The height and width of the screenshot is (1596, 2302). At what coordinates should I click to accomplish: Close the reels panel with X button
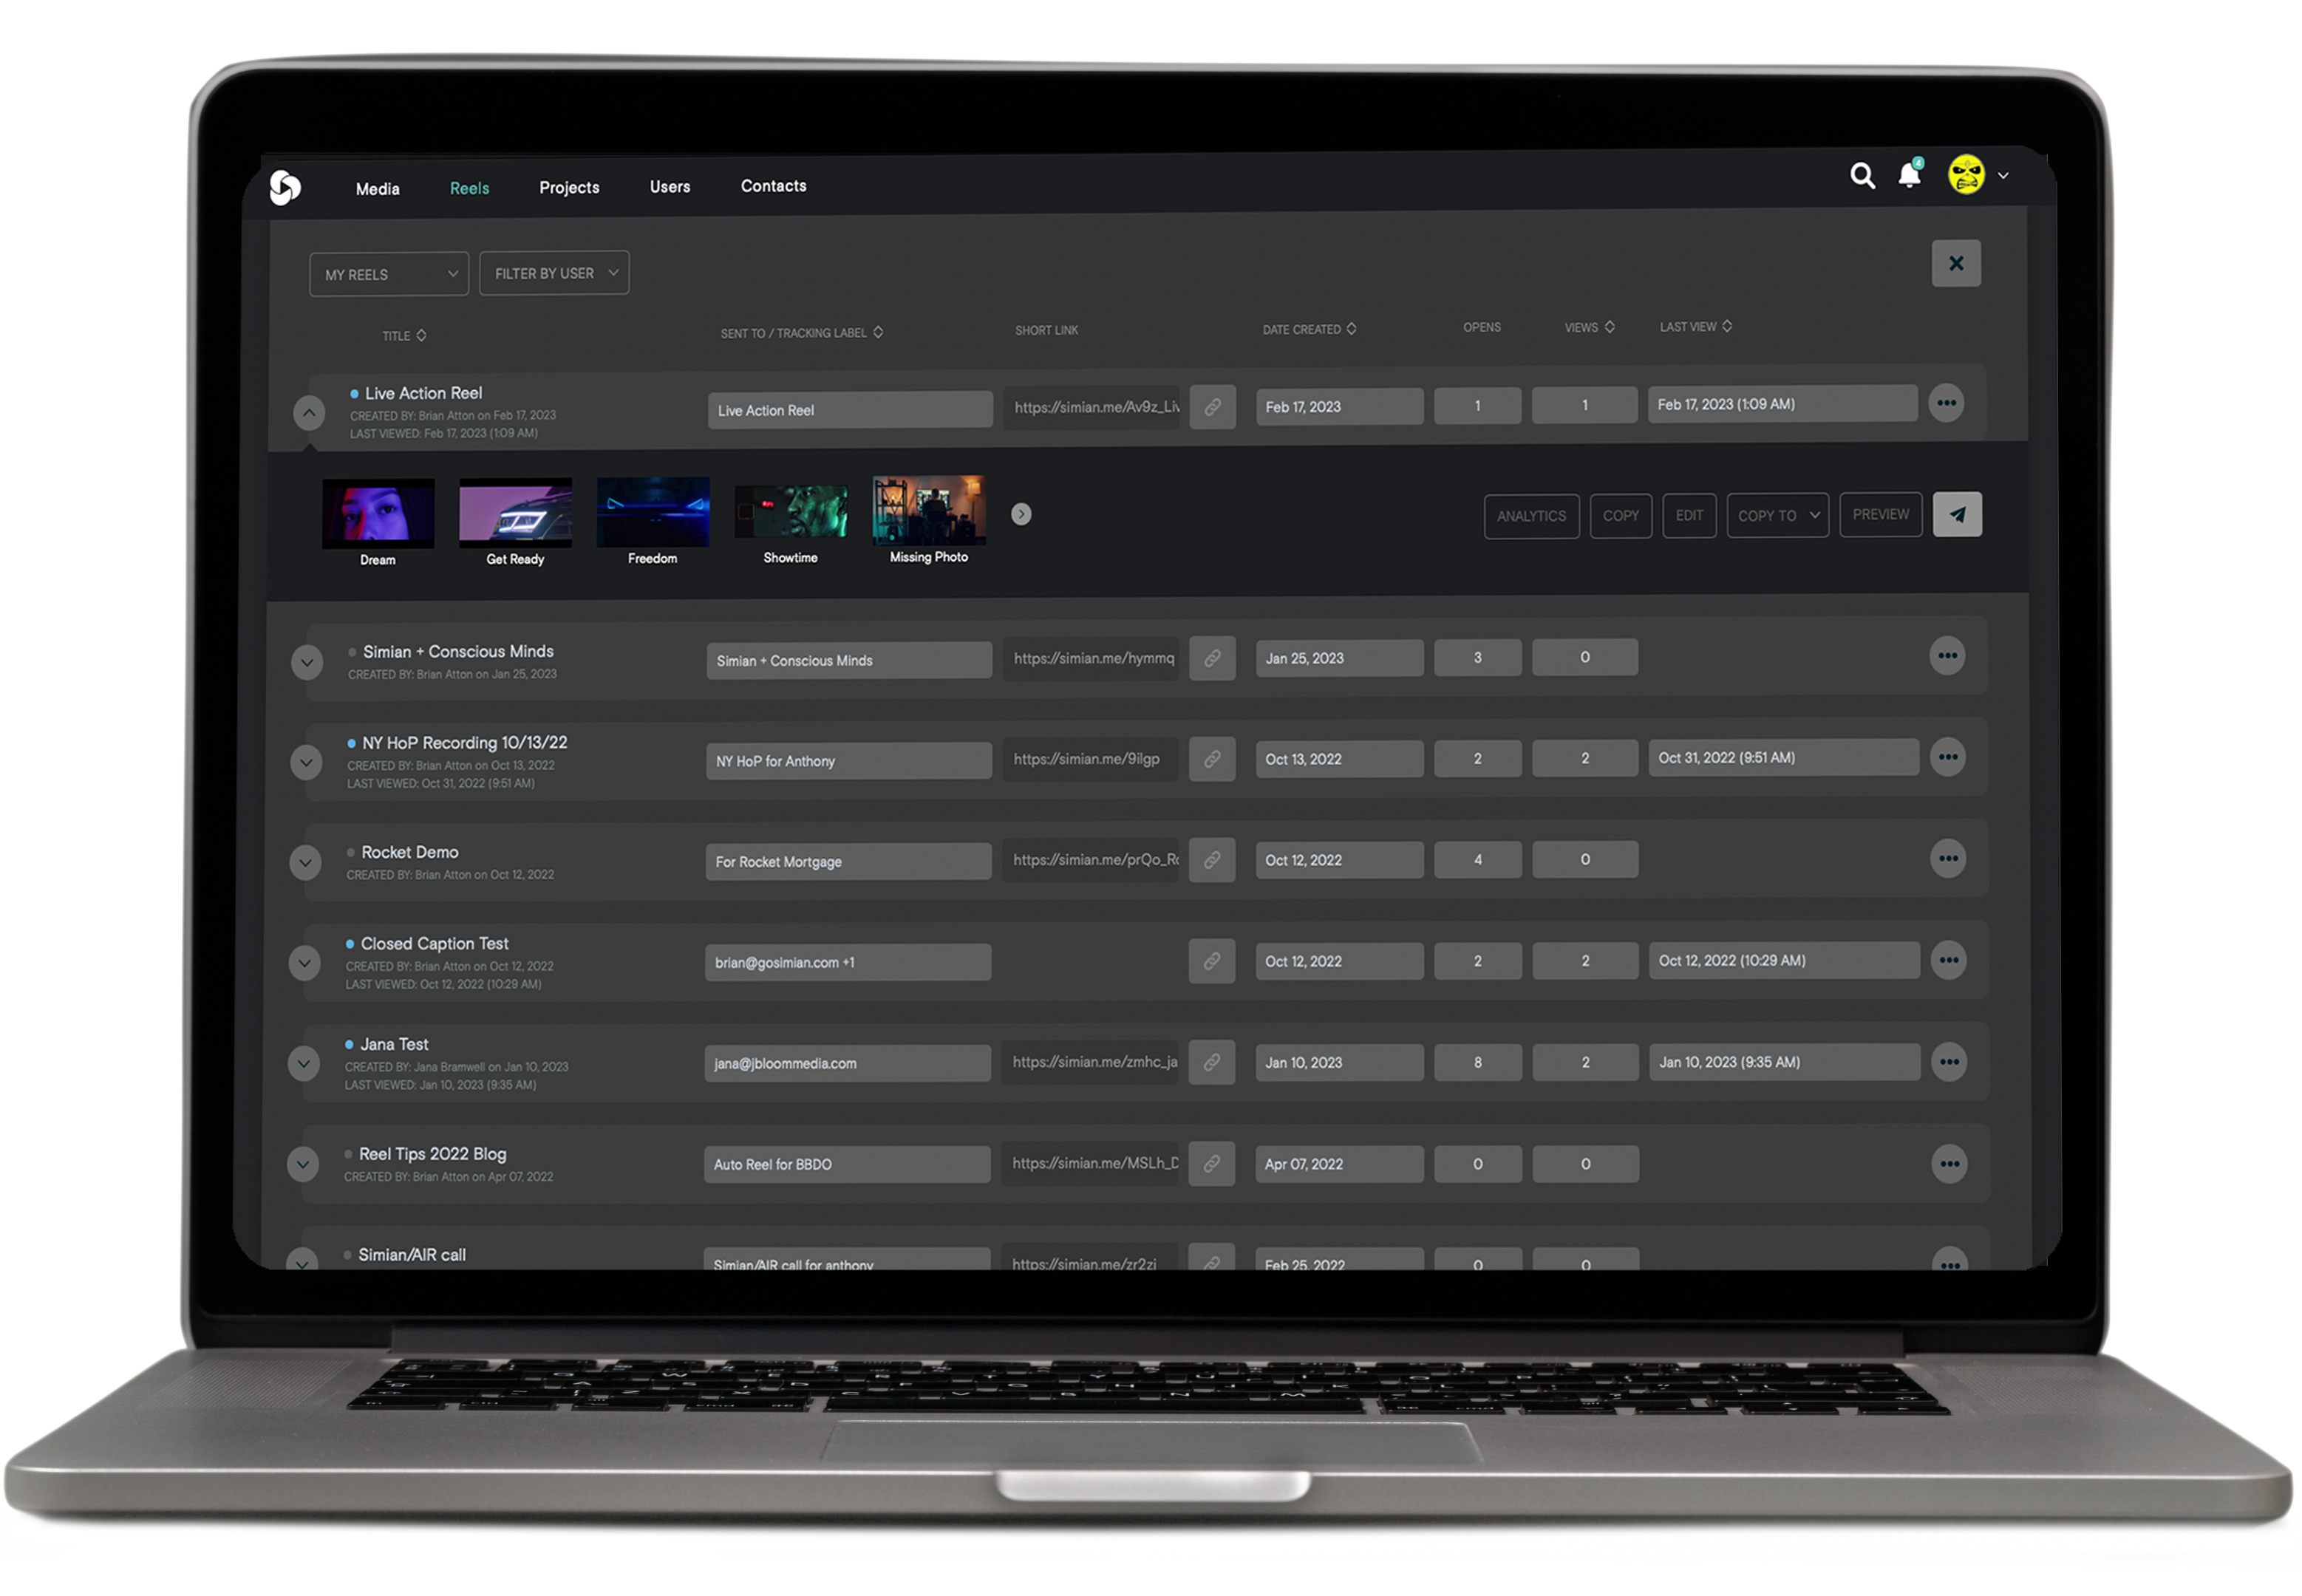tap(1955, 263)
